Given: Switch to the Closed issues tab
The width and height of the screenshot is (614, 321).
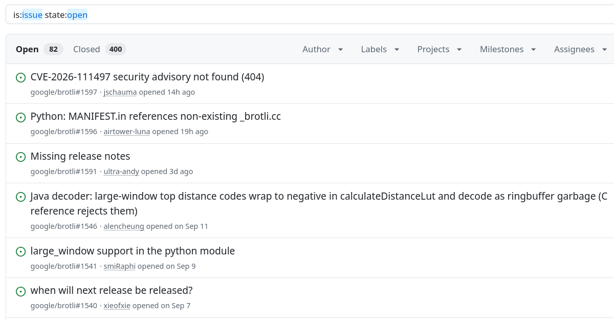Looking at the screenshot, I should tap(99, 49).
